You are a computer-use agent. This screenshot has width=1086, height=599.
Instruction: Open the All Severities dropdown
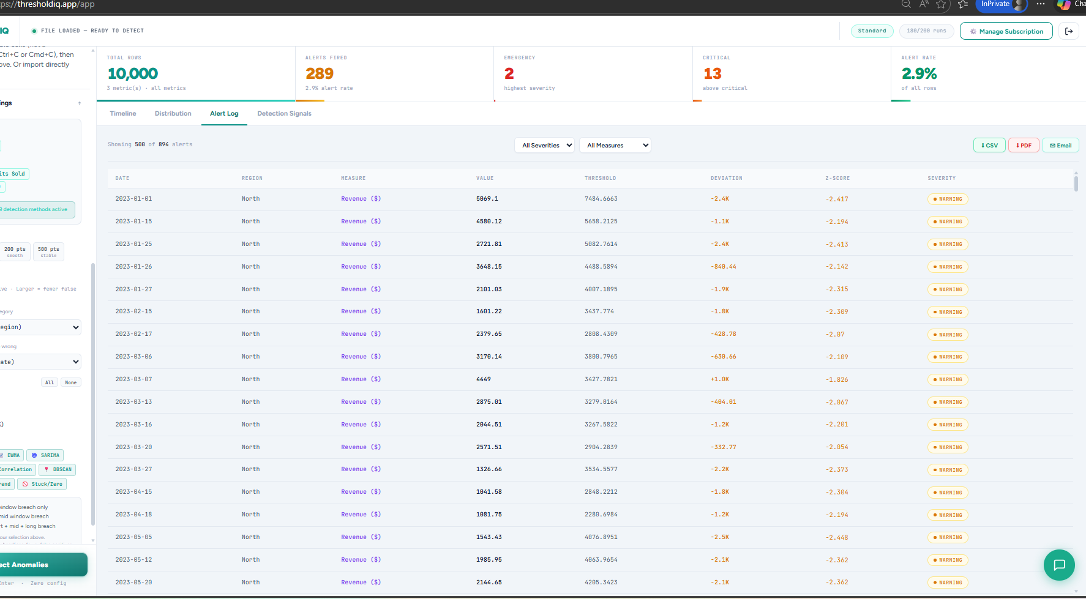coord(544,145)
